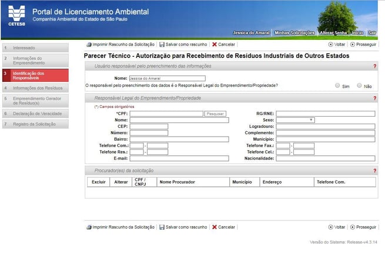The height and width of the screenshot is (265, 385).
Task: Click Versão do Sistema release text
Action: coord(343,242)
